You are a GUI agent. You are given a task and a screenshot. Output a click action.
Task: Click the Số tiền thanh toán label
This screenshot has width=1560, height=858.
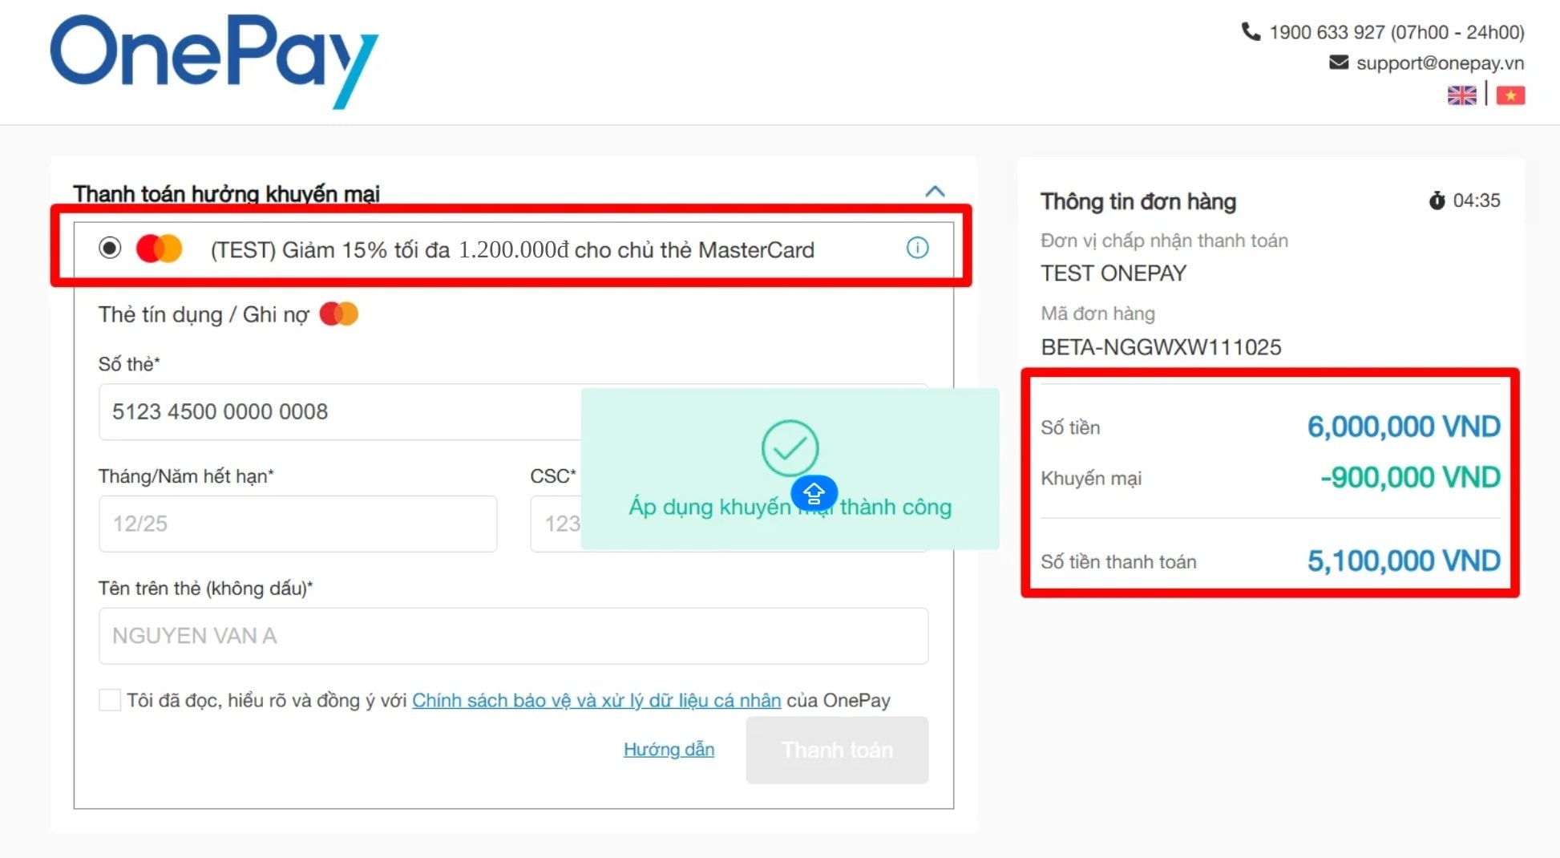point(1118,562)
